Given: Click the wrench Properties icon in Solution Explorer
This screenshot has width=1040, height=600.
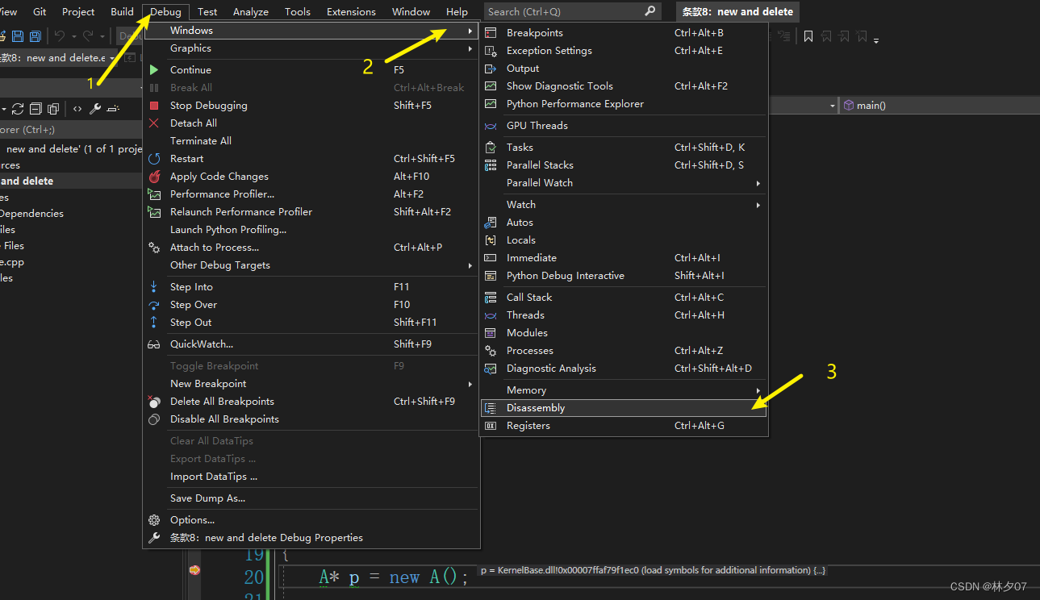Looking at the screenshot, I should pyautogui.click(x=95, y=109).
